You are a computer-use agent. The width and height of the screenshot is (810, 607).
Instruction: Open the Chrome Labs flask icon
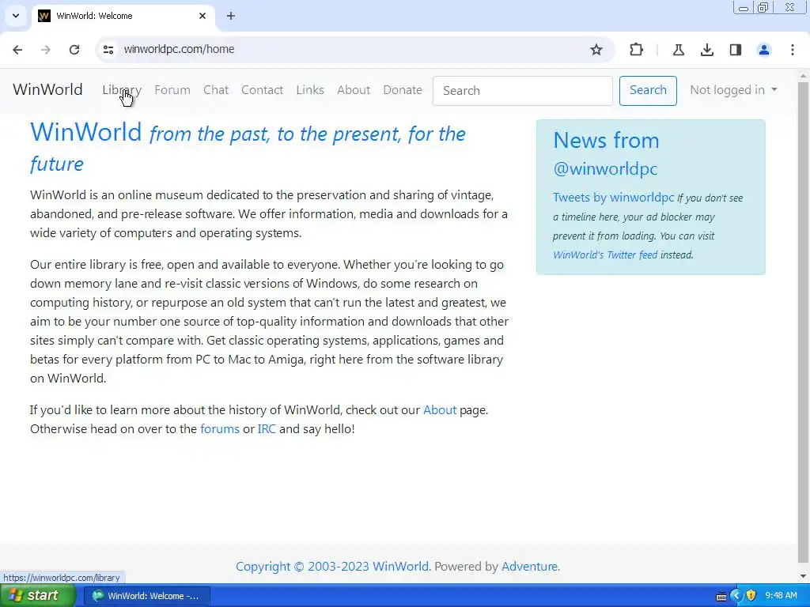(678, 50)
